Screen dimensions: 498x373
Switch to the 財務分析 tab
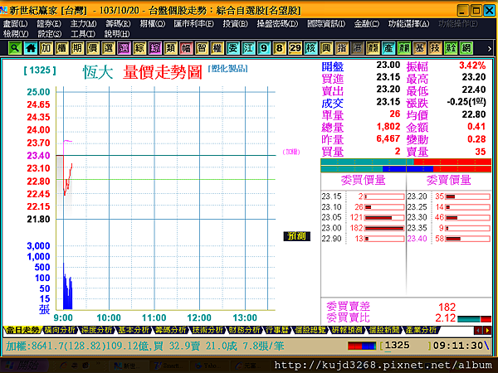(244, 330)
